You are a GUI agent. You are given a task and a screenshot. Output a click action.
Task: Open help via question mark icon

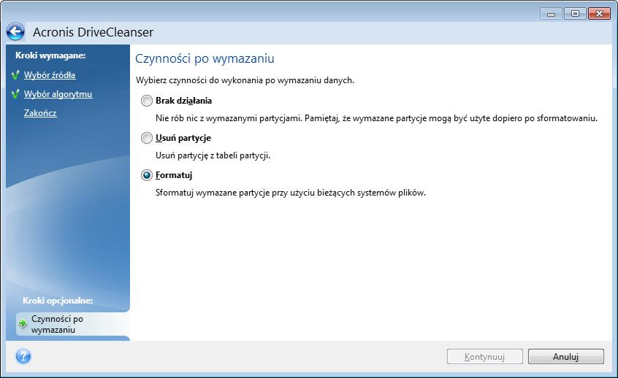click(x=23, y=357)
